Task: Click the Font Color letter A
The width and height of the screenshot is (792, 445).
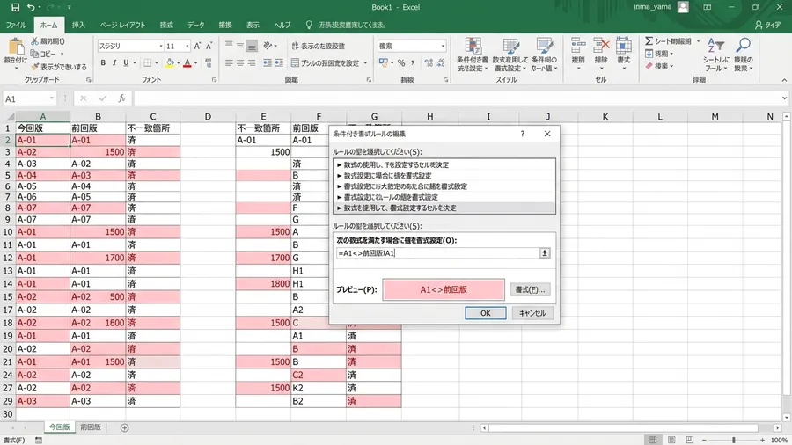Action: pos(187,62)
